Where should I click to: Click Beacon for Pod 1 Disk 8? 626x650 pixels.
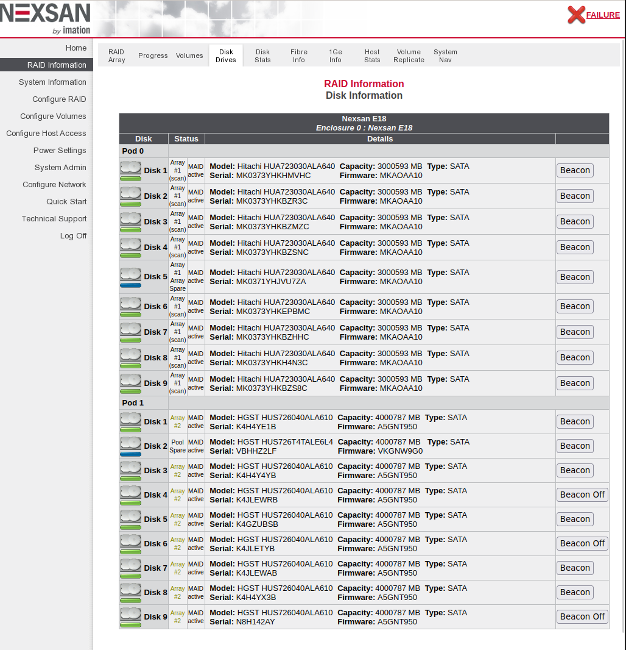(575, 593)
